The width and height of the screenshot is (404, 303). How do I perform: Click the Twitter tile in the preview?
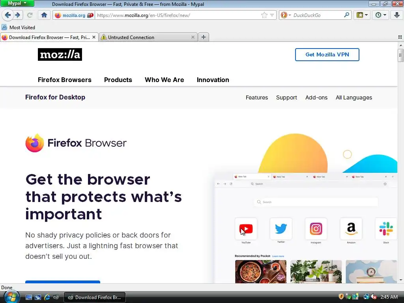(x=281, y=229)
